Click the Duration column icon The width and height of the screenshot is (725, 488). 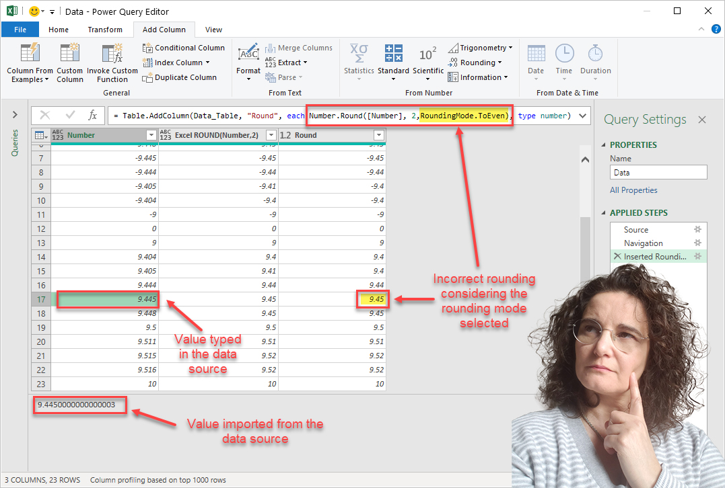[595, 54]
